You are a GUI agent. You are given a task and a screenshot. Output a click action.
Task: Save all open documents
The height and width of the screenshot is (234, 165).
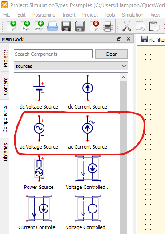80,26
